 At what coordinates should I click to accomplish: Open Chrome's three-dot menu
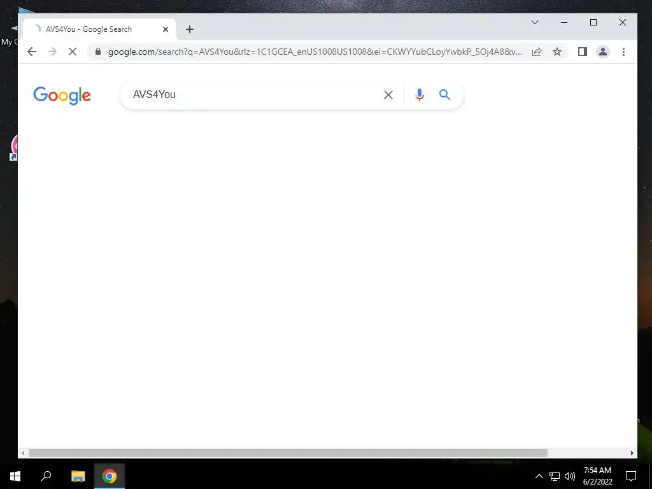[x=623, y=52]
